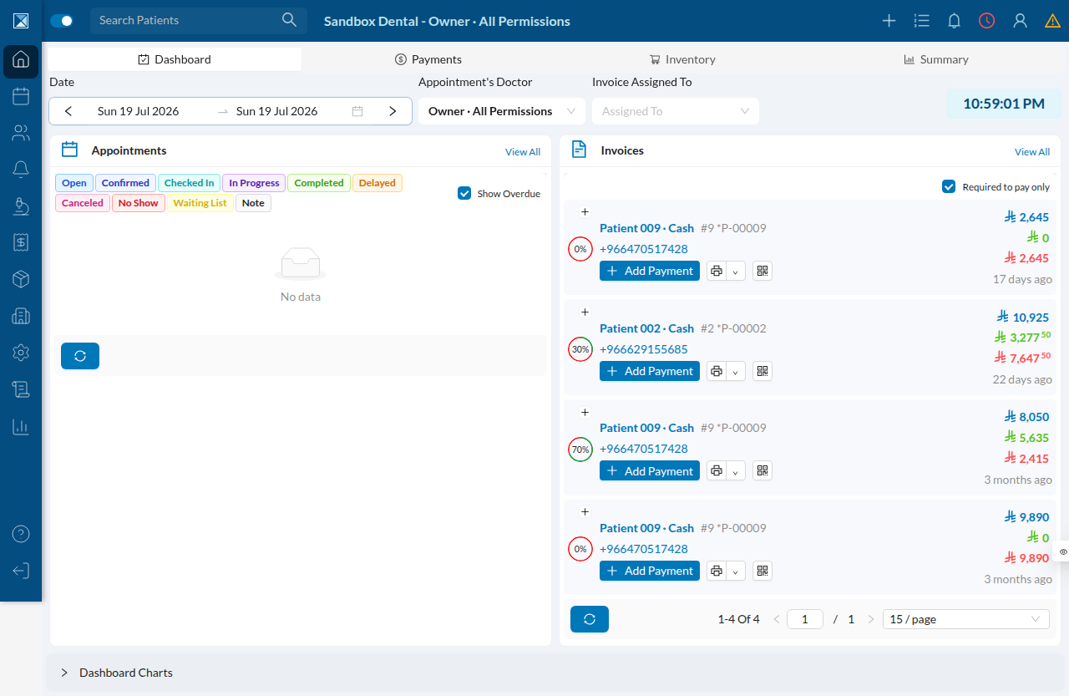1069x696 pixels.
Task: Click the invoices page number field
Action: click(805, 619)
